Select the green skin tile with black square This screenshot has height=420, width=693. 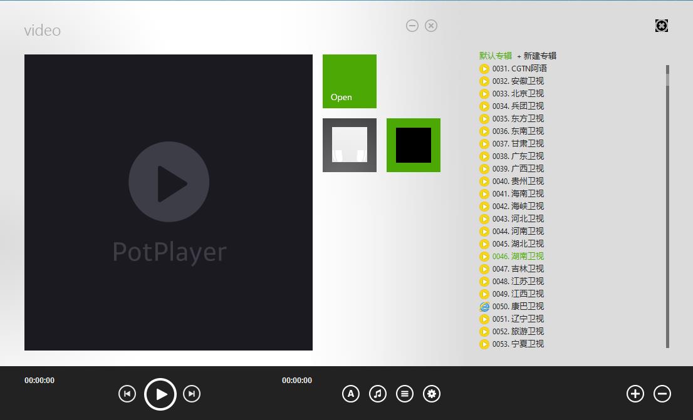click(414, 145)
